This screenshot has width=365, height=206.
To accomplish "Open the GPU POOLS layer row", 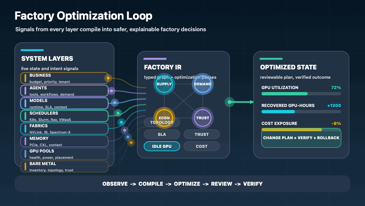I will 64,154.
